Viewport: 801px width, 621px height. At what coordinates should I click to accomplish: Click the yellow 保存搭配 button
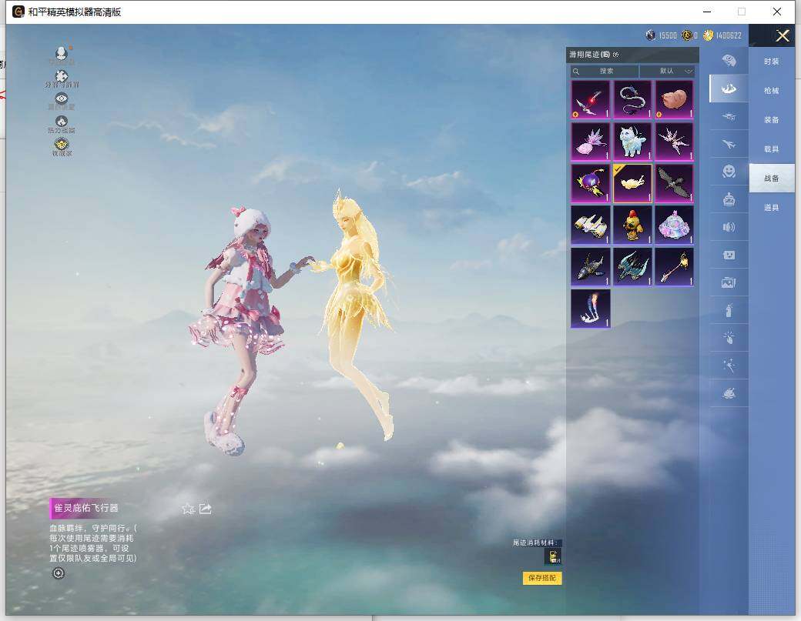(542, 578)
